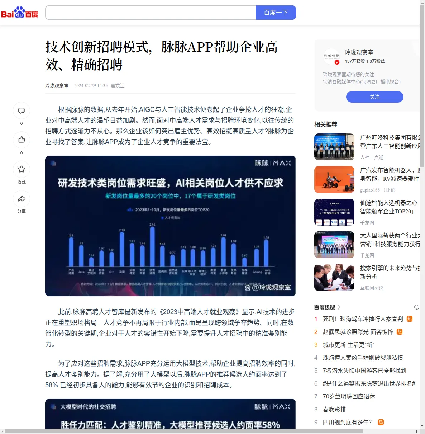Viewport: 425px width, 434px height.
Task: Share the article with arrow 分享 icon
Action: point(22,199)
